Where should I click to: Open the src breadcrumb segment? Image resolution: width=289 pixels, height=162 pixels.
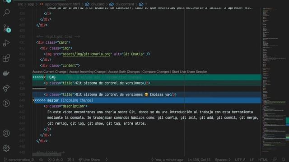(x=20, y=4)
